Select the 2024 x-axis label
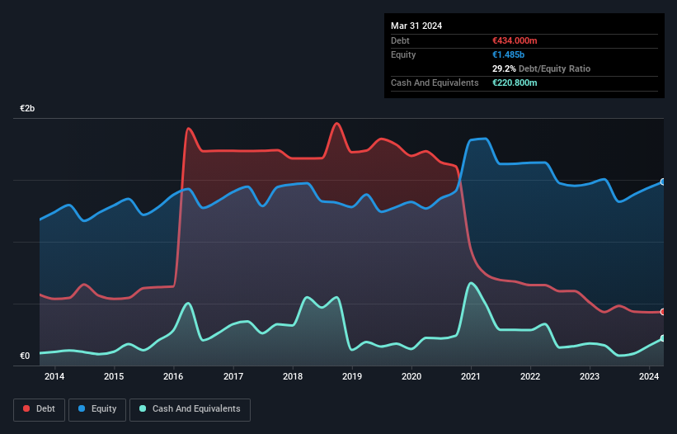The width and height of the screenshot is (677, 434). click(x=649, y=376)
